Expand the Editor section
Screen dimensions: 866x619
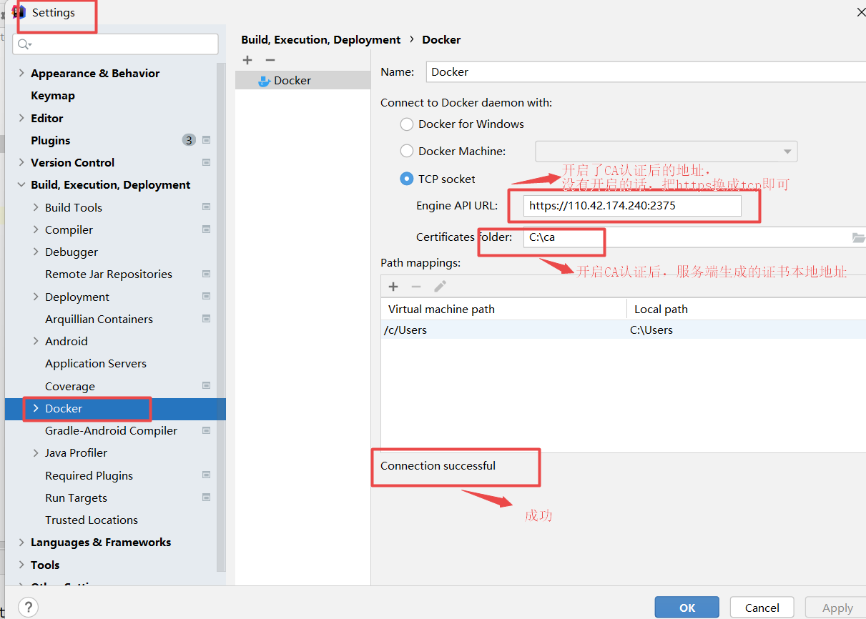pos(21,118)
